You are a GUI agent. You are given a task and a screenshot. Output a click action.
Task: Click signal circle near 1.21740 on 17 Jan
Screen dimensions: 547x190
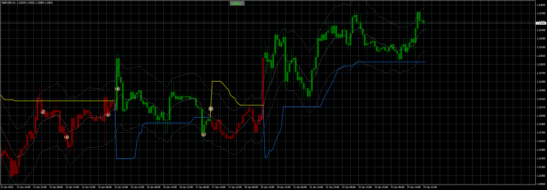point(203,134)
